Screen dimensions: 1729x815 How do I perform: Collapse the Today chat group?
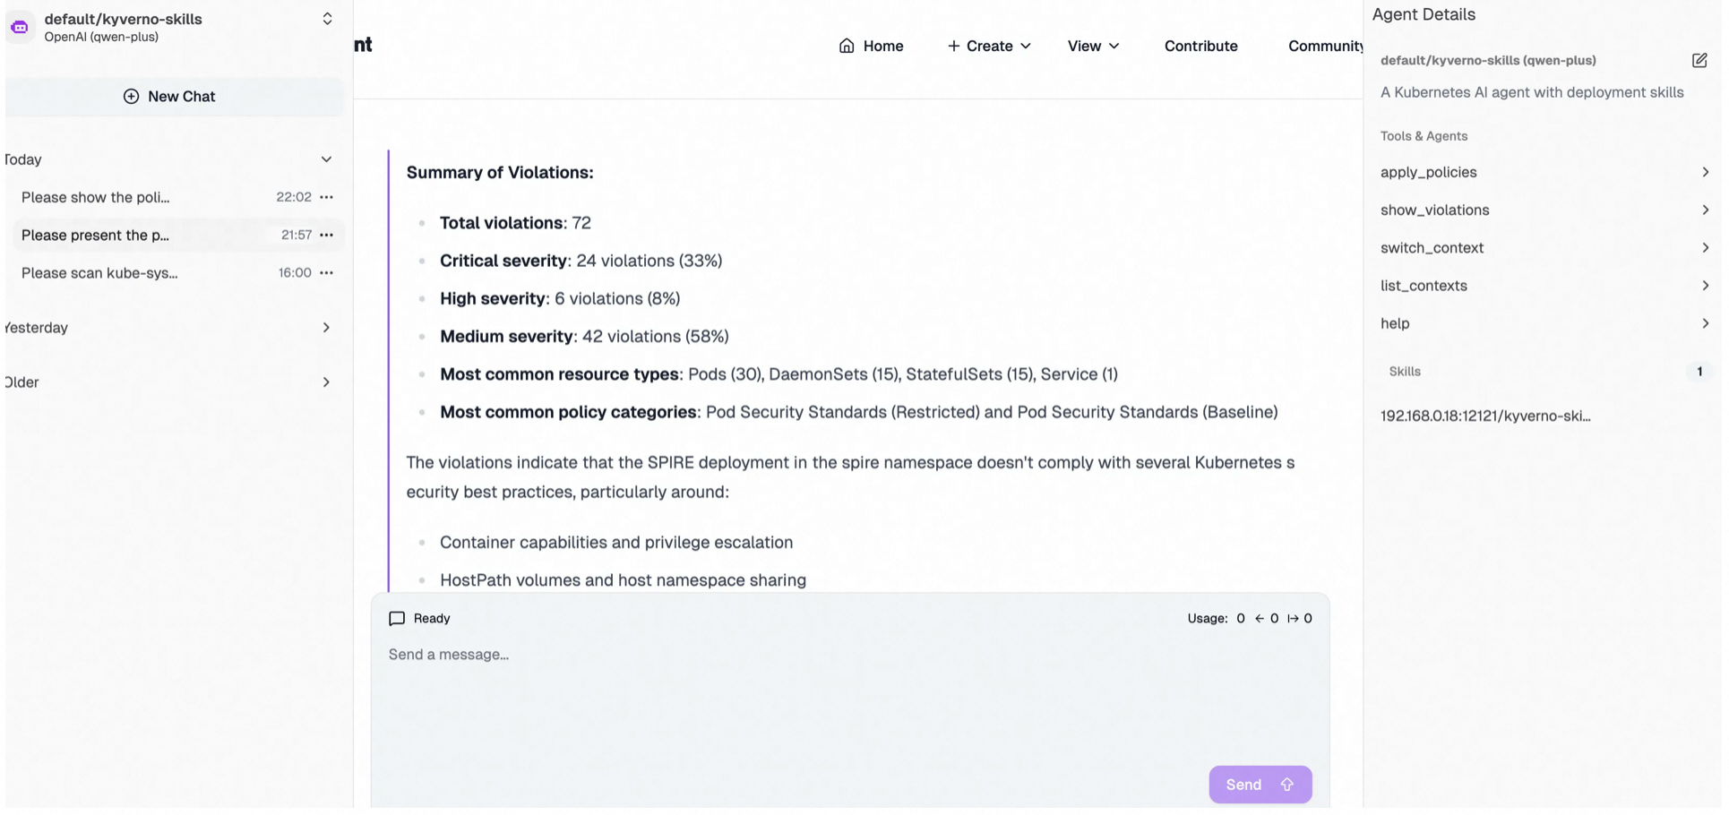(x=326, y=159)
